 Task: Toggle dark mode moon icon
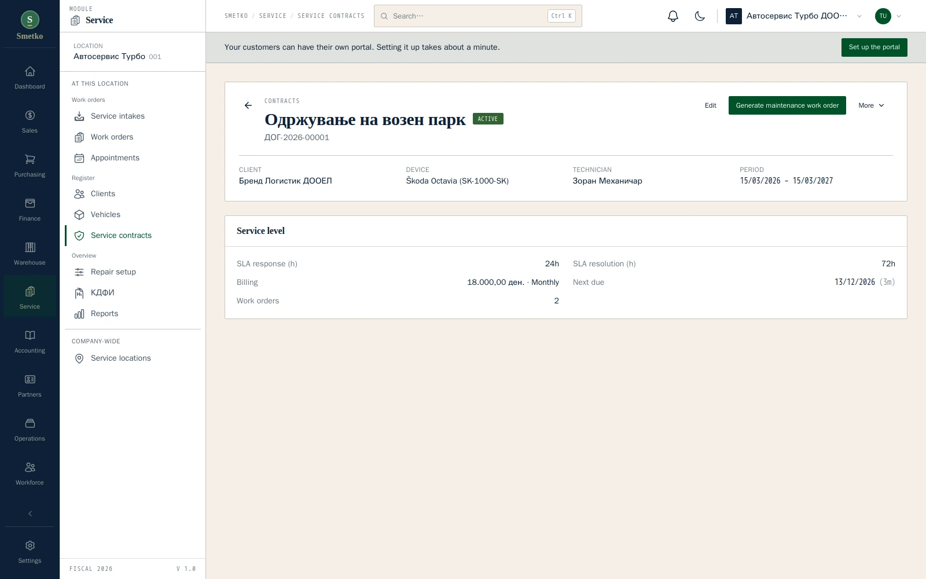tap(700, 16)
